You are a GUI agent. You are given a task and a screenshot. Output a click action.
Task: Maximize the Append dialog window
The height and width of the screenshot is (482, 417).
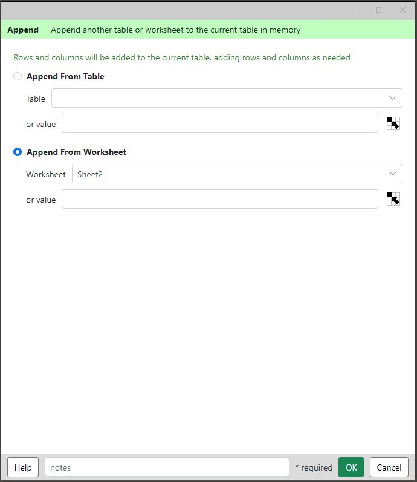pyautogui.click(x=378, y=10)
